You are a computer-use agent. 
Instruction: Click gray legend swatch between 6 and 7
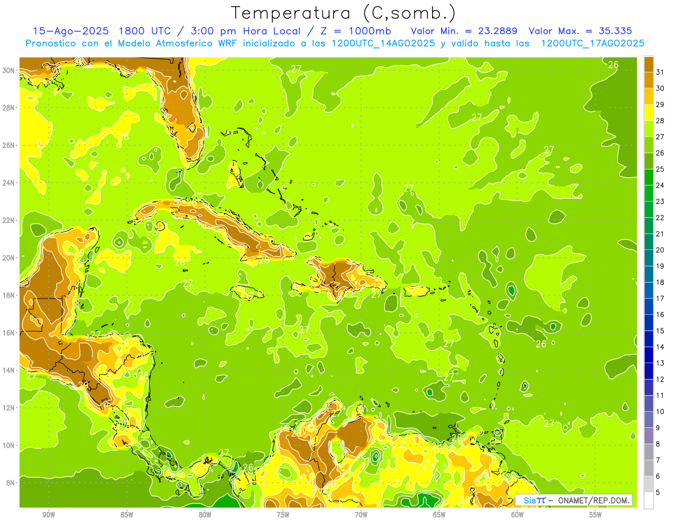pos(649,468)
